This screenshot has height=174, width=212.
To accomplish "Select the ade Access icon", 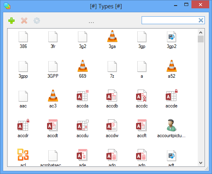I will (x=82, y=155).
